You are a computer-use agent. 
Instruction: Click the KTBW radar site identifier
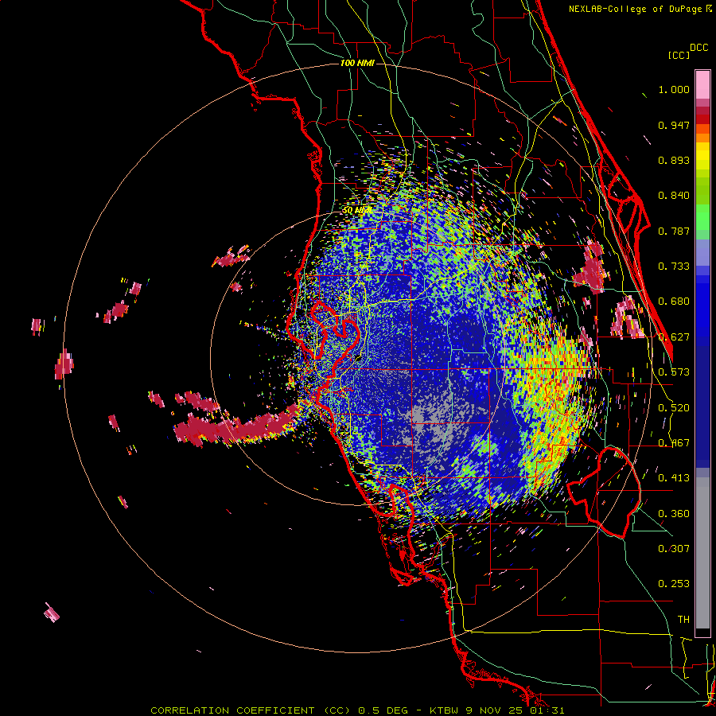445,710
